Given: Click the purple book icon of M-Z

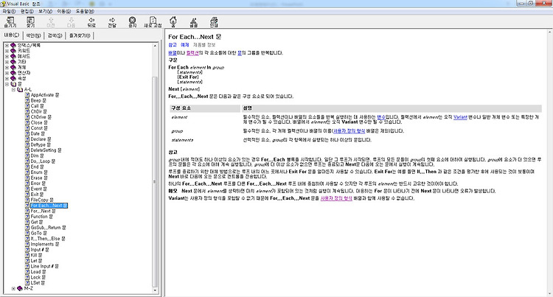Looking at the screenshot, I should 20,288.
